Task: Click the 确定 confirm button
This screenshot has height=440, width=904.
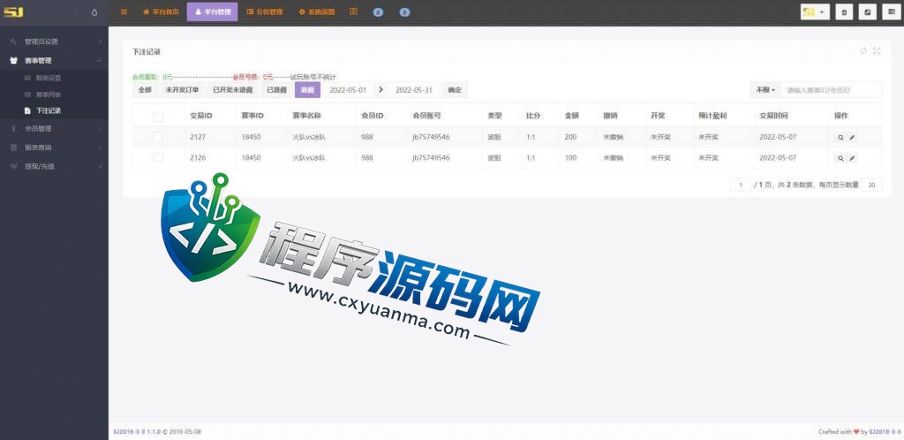Action: point(455,90)
